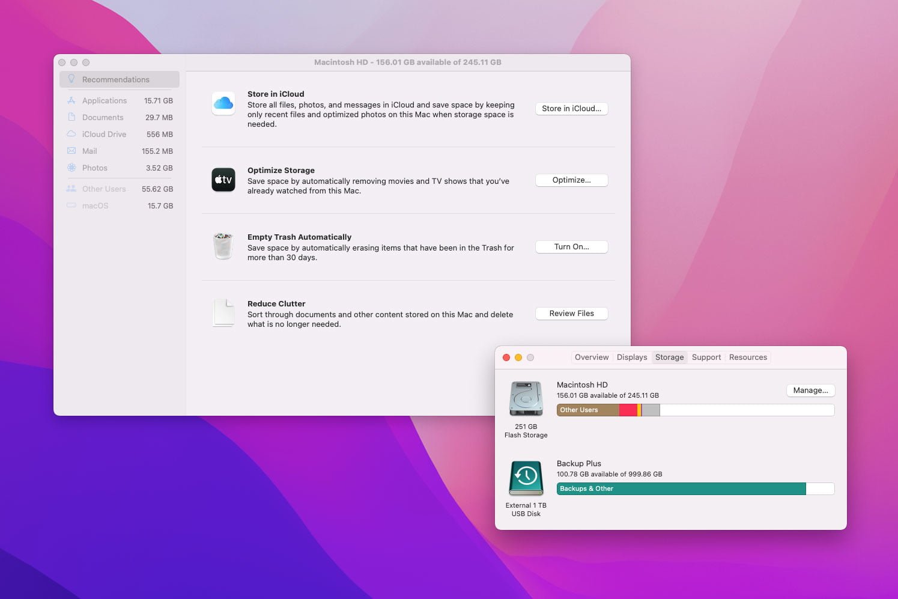The width and height of the screenshot is (898, 599).
Task: Click the Apple TV icon
Action: tap(223, 180)
